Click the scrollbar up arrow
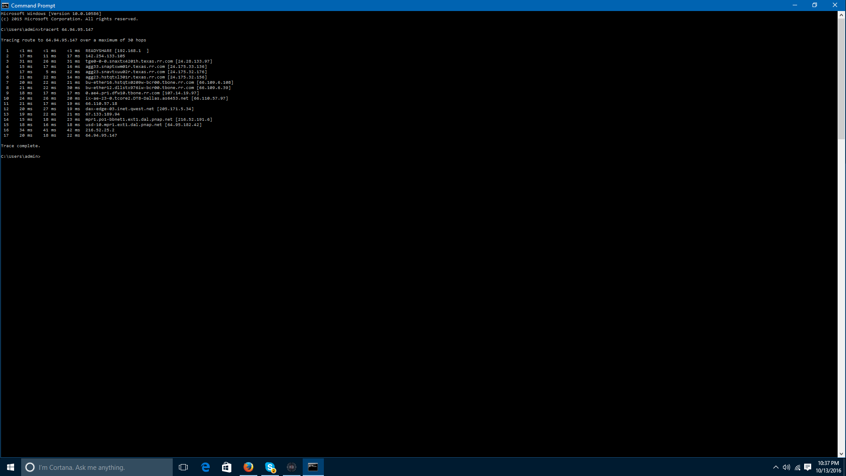Viewport: 846px width, 476px height. [x=841, y=15]
